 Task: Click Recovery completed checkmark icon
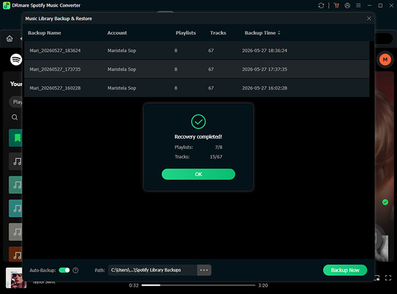(x=198, y=122)
